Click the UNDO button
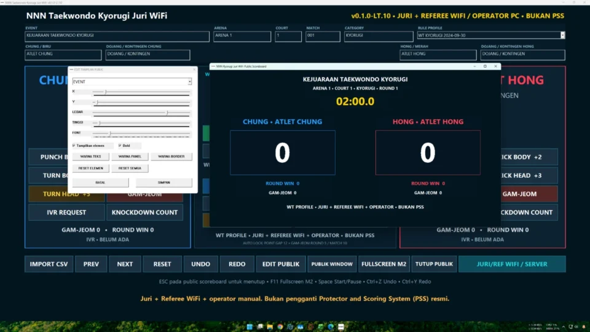 [200, 264]
